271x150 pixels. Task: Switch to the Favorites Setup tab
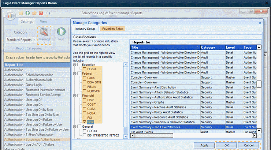point(113,29)
